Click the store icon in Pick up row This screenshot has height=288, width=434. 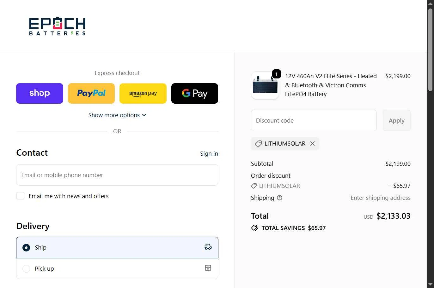pyautogui.click(x=208, y=268)
